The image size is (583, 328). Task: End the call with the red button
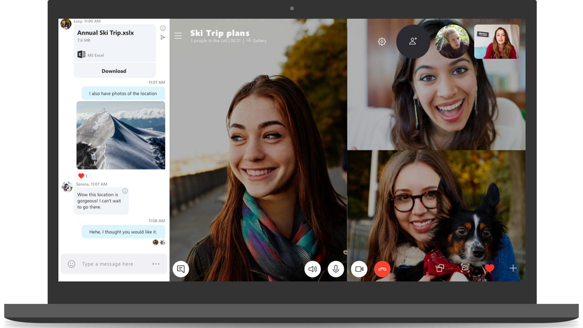point(382,269)
